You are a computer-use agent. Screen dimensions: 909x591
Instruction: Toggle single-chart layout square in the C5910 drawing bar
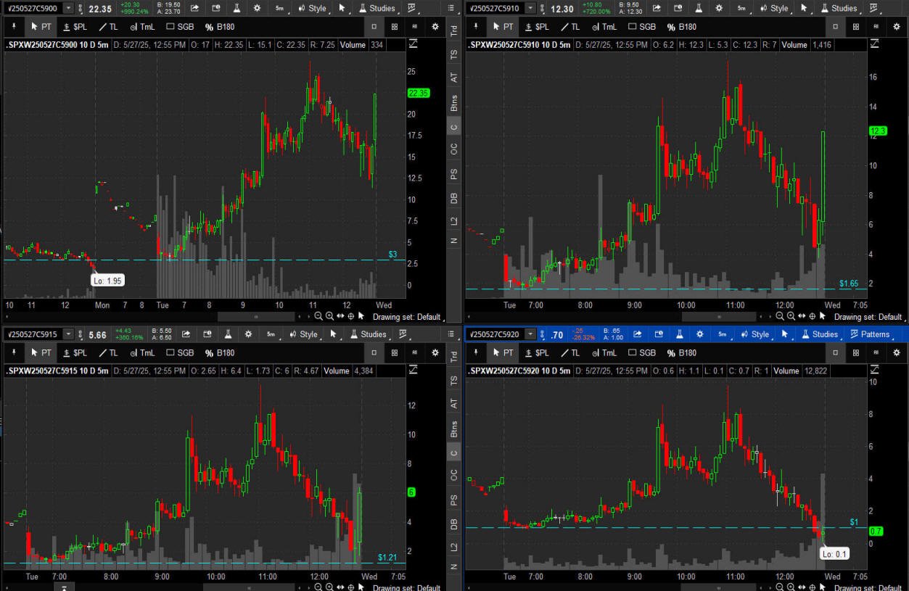click(835, 26)
